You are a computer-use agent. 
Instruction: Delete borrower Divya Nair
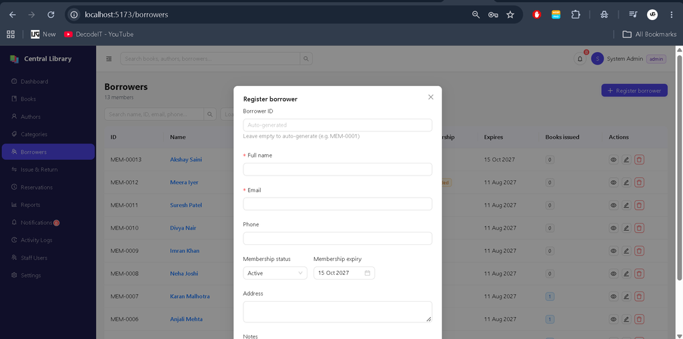point(639,228)
